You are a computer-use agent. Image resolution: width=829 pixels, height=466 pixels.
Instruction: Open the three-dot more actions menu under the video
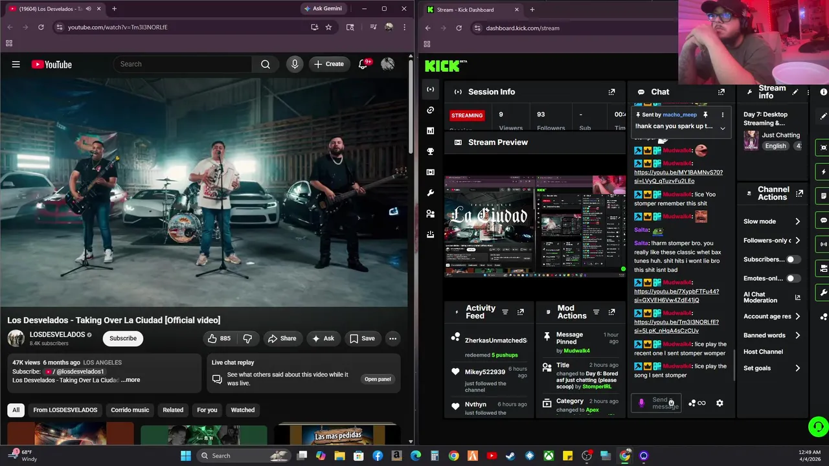[x=392, y=338]
